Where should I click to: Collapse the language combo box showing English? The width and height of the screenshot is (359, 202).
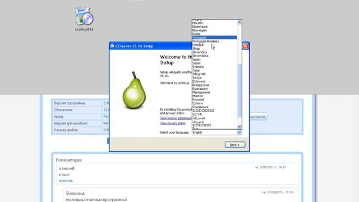(x=217, y=132)
